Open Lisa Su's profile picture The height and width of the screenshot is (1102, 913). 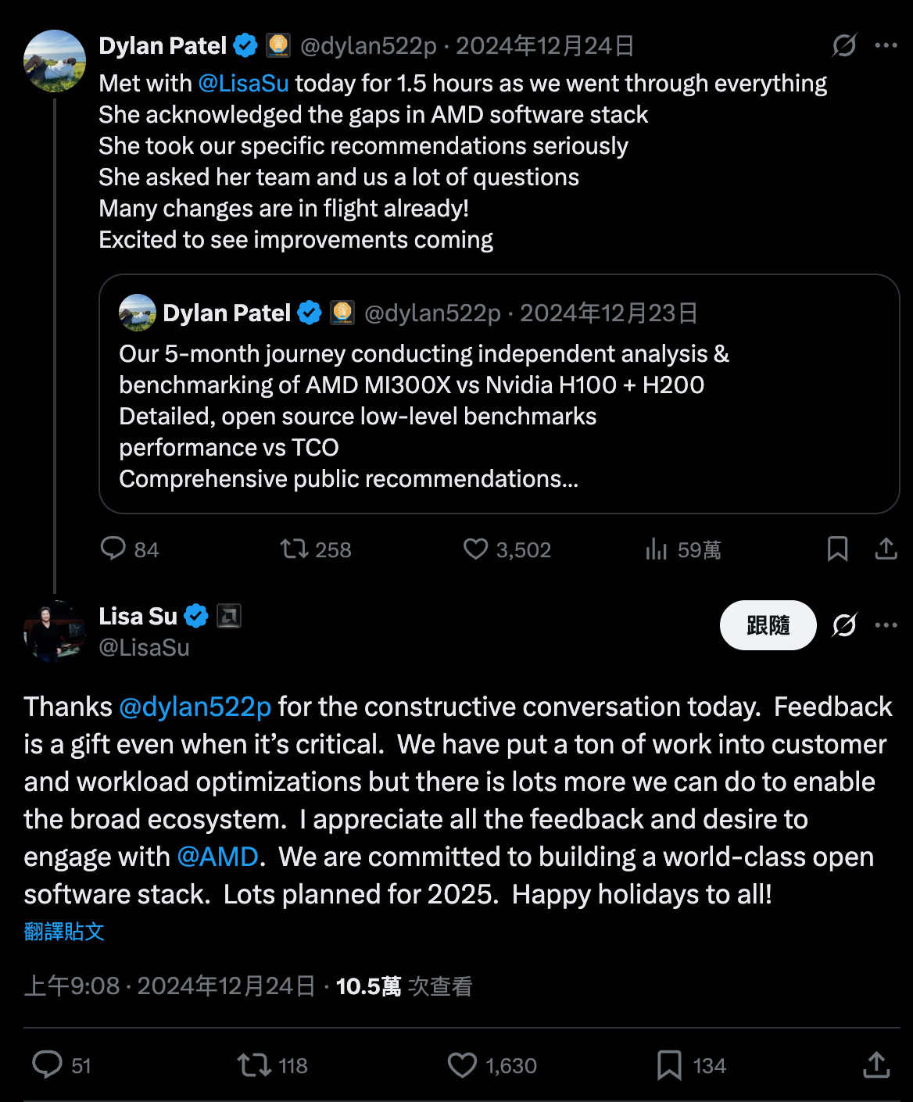tap(54, 631)
